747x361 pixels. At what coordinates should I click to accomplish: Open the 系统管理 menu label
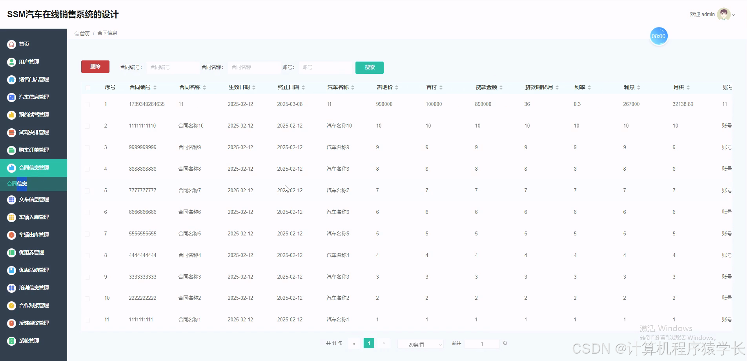pyautogui.click(x=29, y=341)
